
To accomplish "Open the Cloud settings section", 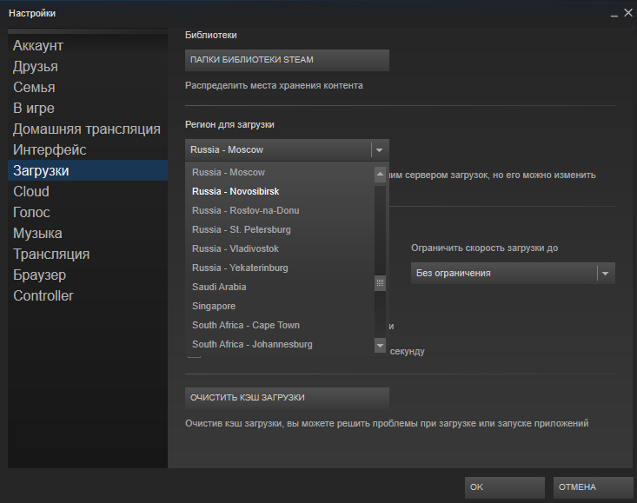I will [88, 191].
